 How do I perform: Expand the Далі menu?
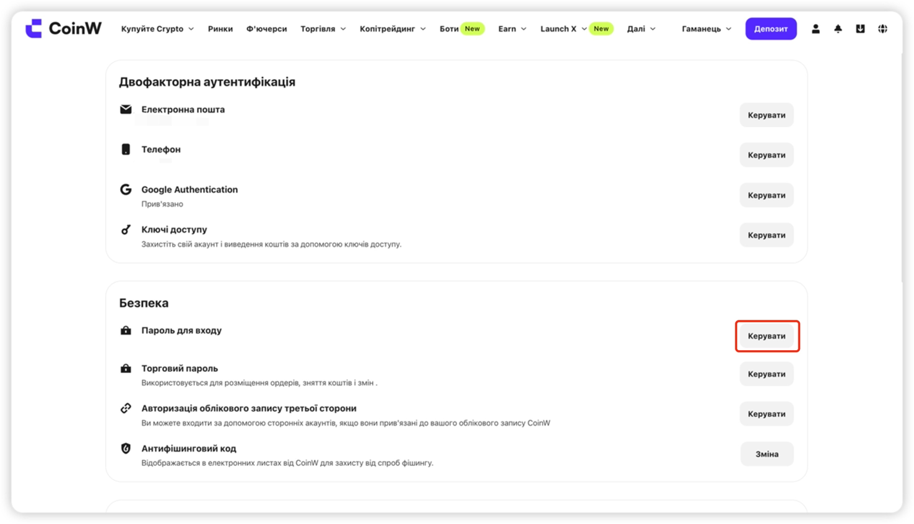(x=641, y=28)
